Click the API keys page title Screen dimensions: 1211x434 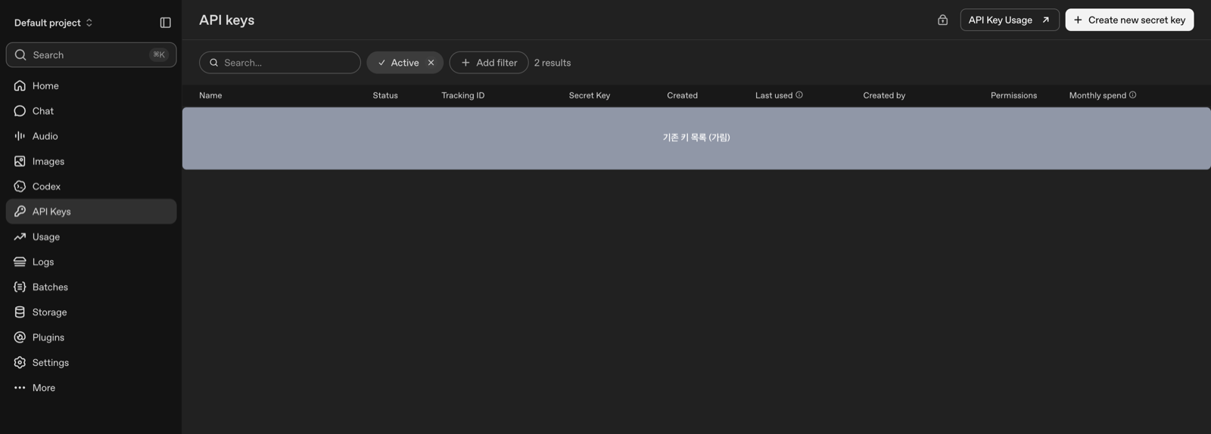(226, 20)
